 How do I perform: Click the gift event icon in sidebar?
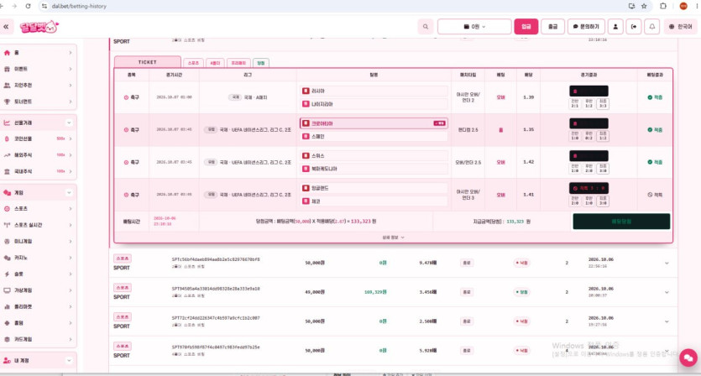pos(7,69)
